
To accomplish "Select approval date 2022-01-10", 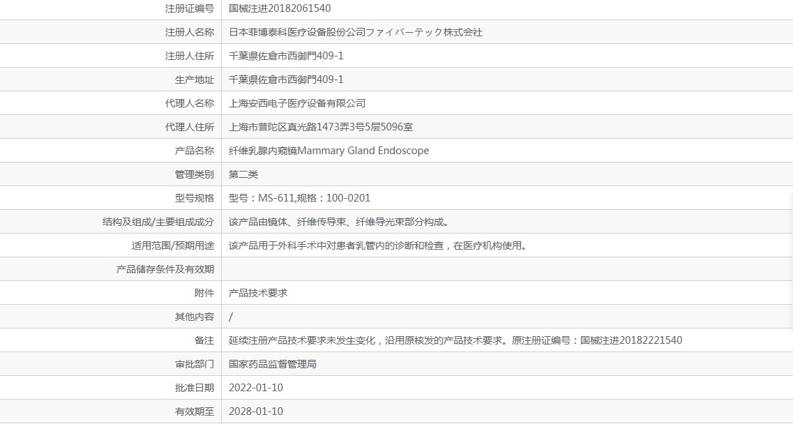I will point(256,388).
